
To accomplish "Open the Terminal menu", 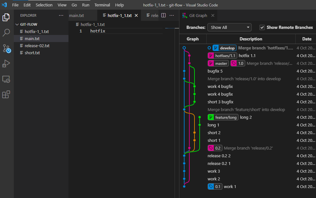I will coord(102,5).
